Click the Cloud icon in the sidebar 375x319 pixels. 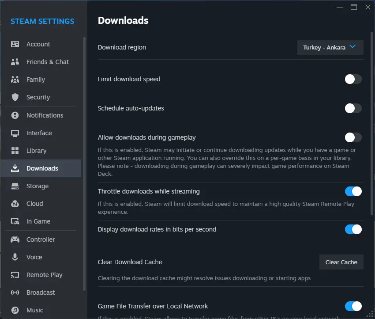point(15,204)
